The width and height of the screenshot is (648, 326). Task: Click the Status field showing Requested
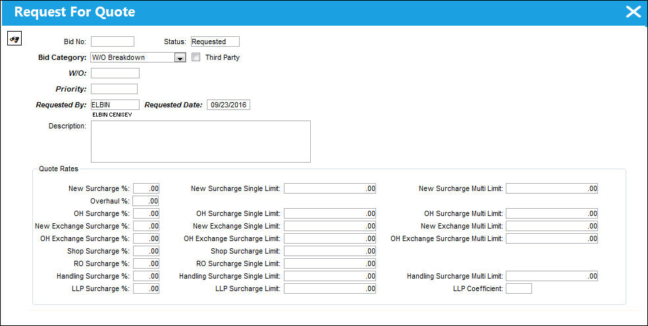[215, 41]
